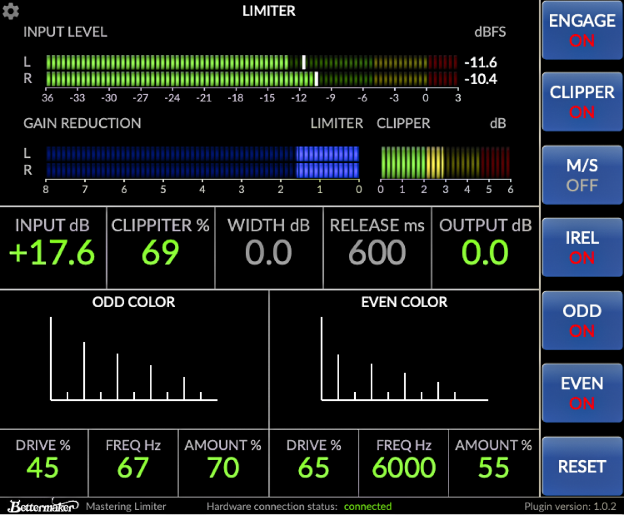Select the Odd Color FREQ Hz value 67
The width and height of the screenshot is (624, 515).
(x=133, y=468)
